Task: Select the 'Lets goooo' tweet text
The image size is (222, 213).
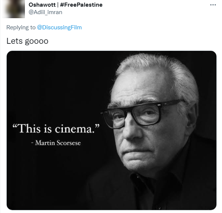Action: [28, 41]
